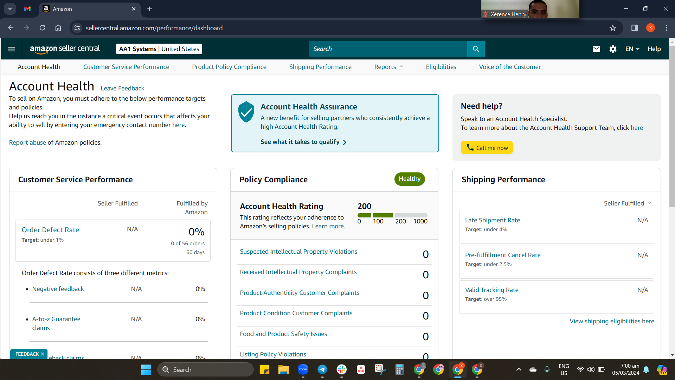Open the Chrome tab search dropdown
Image resolution: width=675 pixels, height=380 pixels.
click(10, 9)
